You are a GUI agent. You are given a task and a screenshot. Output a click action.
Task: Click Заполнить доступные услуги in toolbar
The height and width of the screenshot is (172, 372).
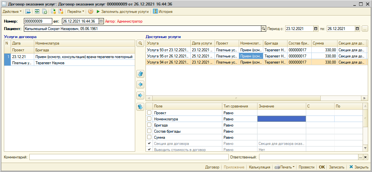pos(123,11)
